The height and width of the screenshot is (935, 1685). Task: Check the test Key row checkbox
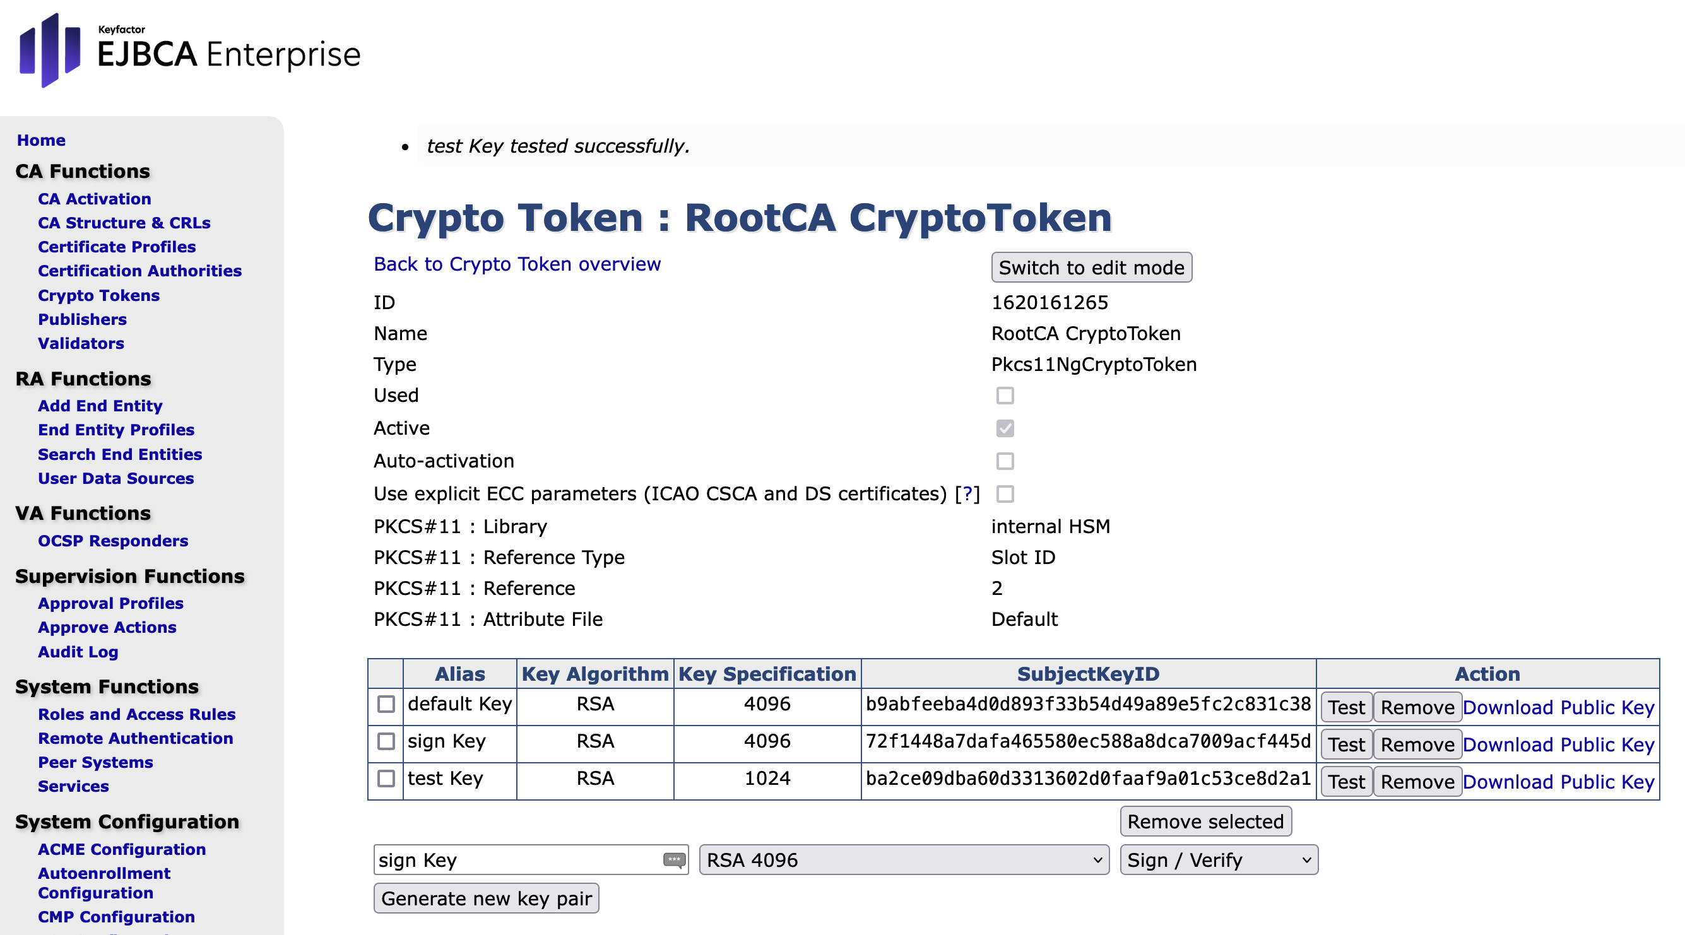click(386, 779)
